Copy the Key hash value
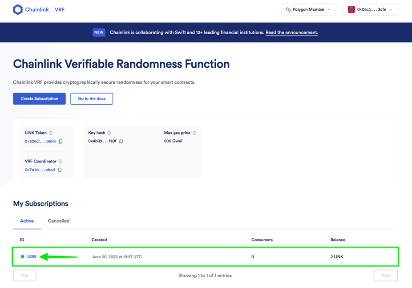The height and width of the screenshot is (288, 412). pos(121,141)
